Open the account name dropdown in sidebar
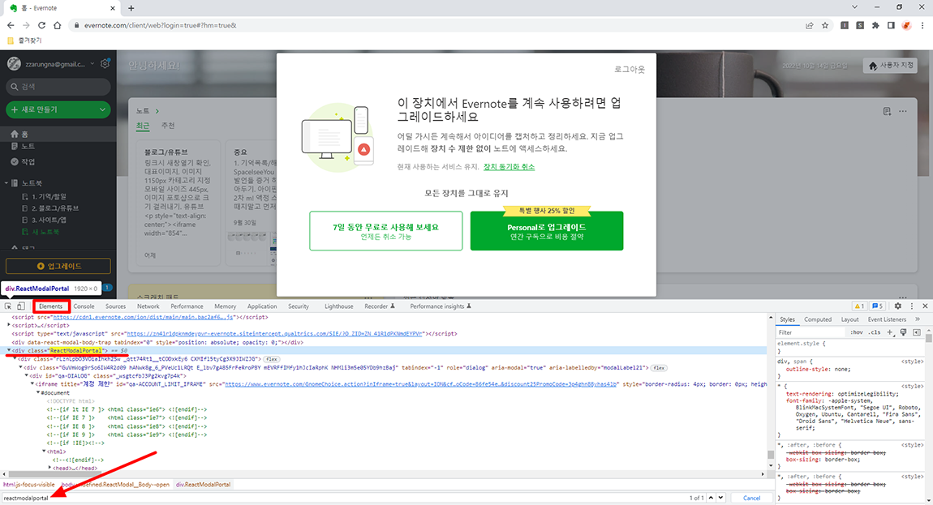Viewport: 933px width, 505px height. click(x=92, y=64)
